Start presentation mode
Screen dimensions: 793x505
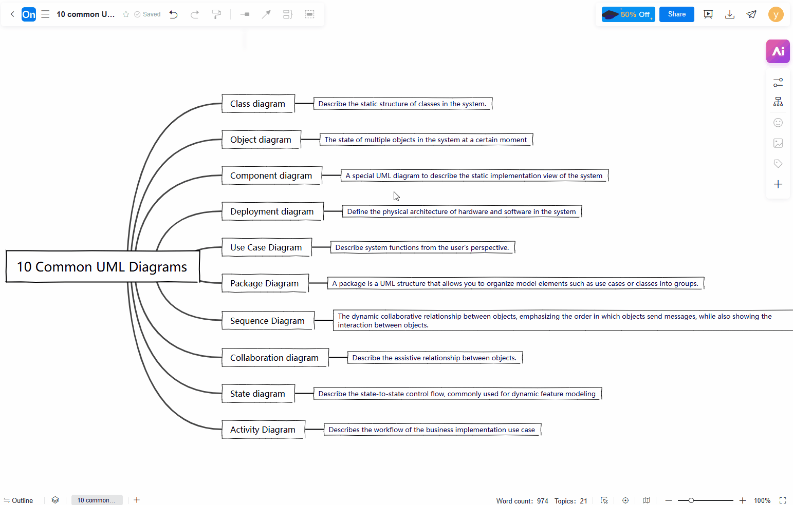708,14
